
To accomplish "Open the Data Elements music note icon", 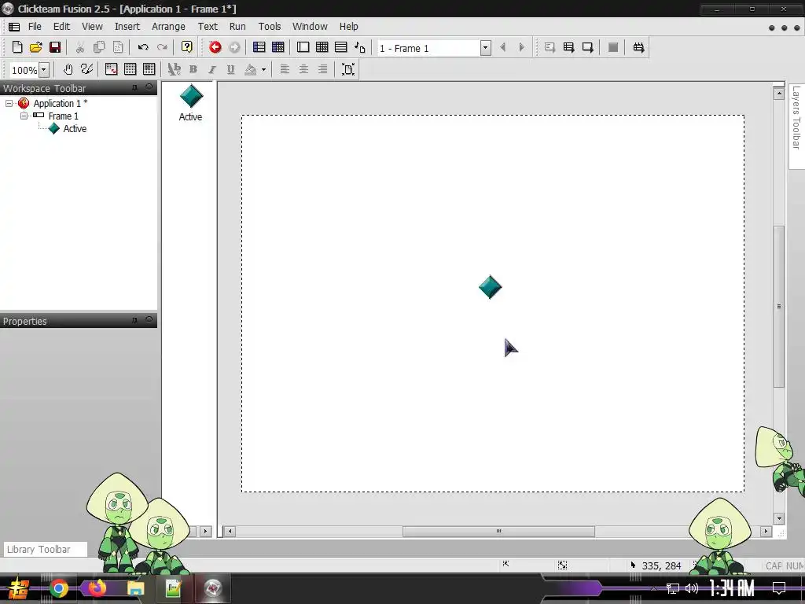I will 360,47.
